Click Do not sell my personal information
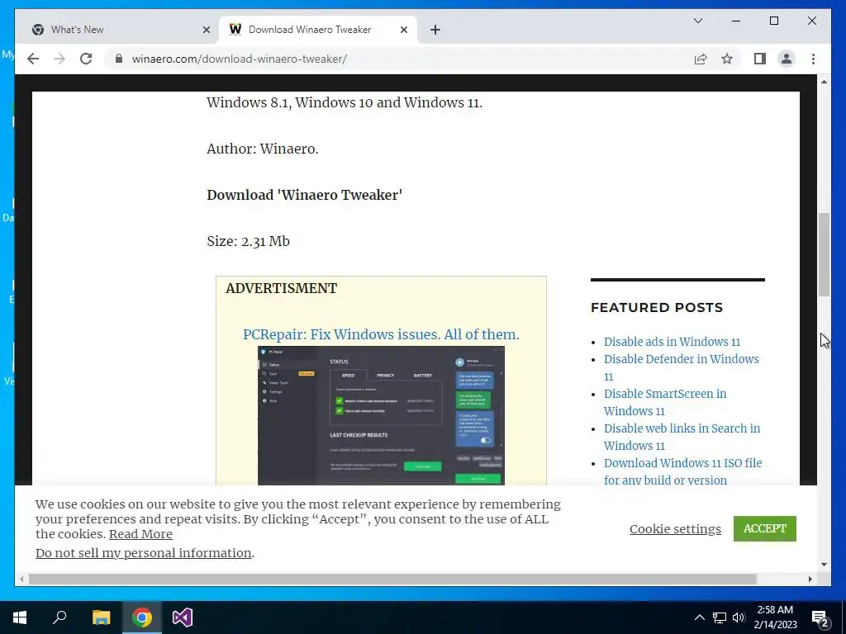Screen dimensions: 846x634 click(144, 552)
